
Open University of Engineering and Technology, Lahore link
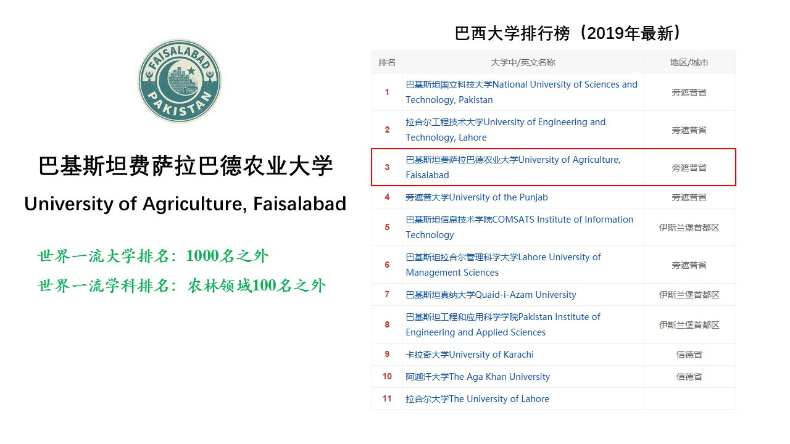point(505,129)
